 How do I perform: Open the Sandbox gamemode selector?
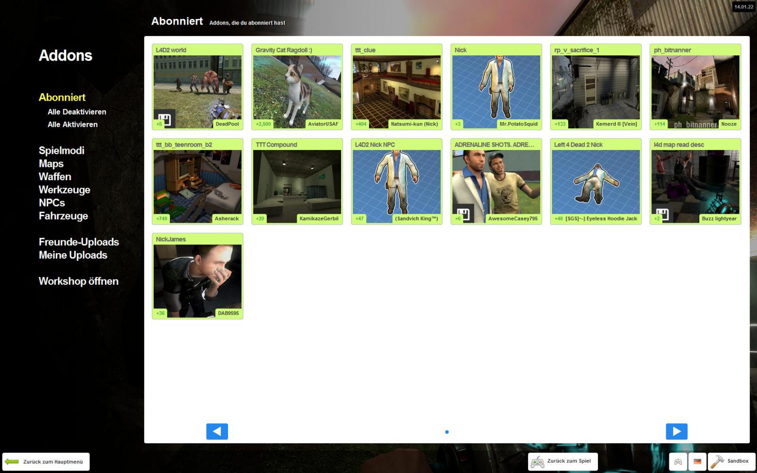pyautogui.click(x=731, y=461)
